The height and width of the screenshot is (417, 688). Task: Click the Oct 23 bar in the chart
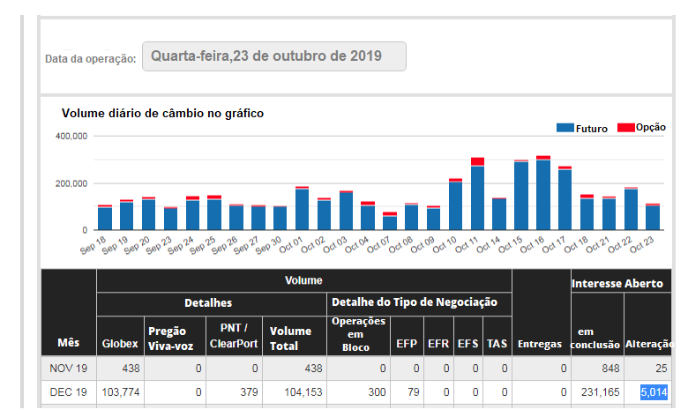[x=653, y=217]
